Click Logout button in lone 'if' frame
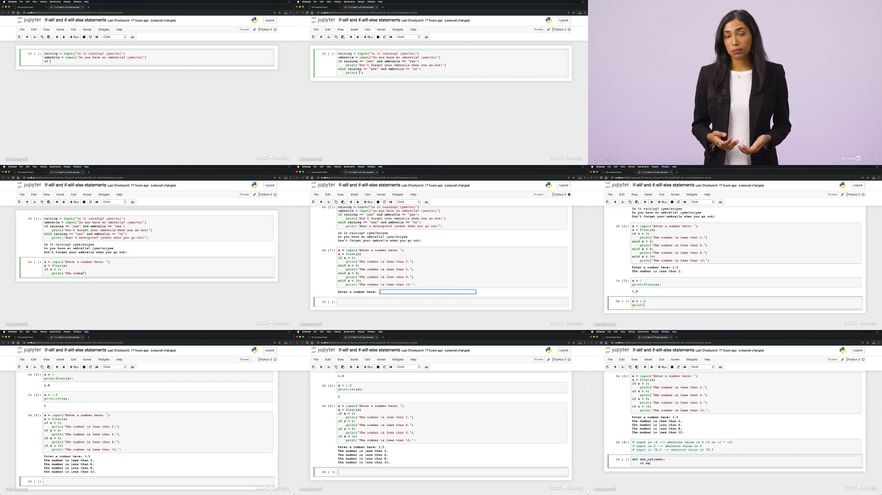 pos(269,20)
